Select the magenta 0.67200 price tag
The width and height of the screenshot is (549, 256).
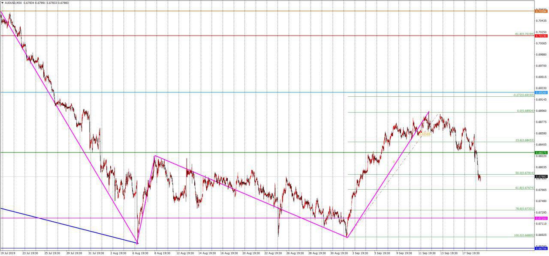pyautogui.click(x=541, y=218)
